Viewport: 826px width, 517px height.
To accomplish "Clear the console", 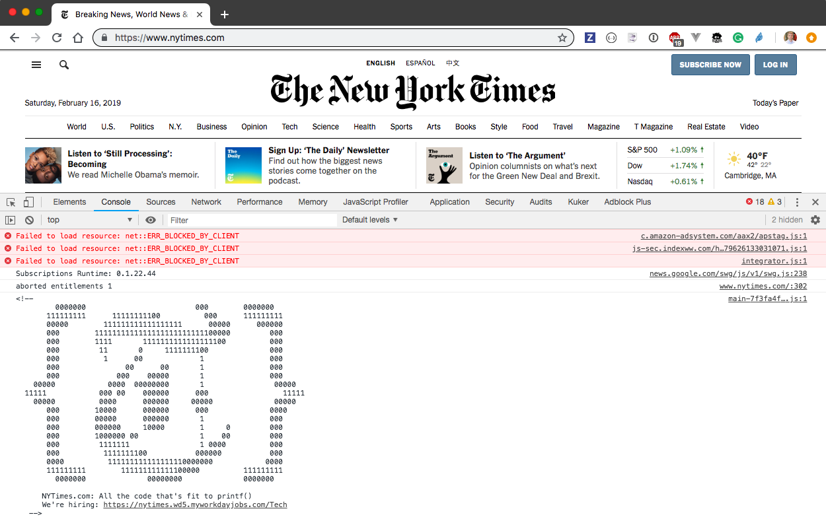I will (x=29, y=220).
